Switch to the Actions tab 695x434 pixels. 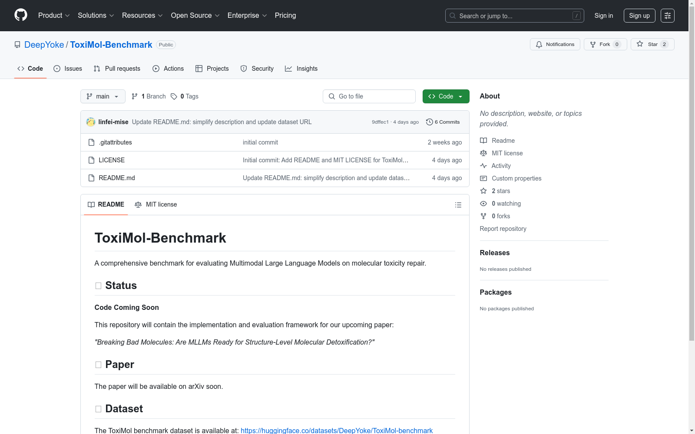point(168,69)
